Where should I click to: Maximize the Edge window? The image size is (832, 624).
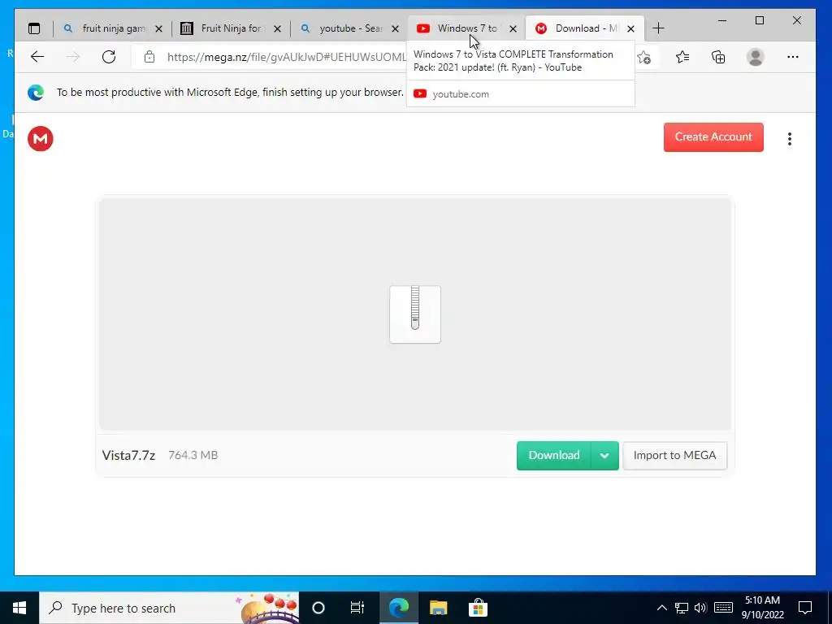click(x=760, y=20)
